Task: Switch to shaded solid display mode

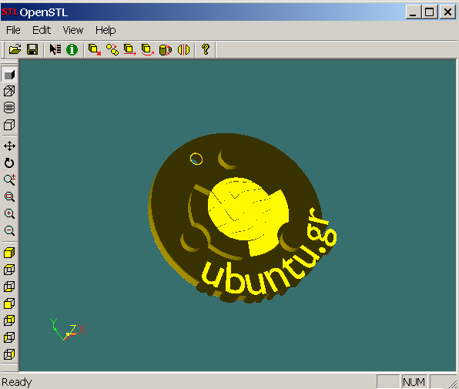Action: (9, 75)
